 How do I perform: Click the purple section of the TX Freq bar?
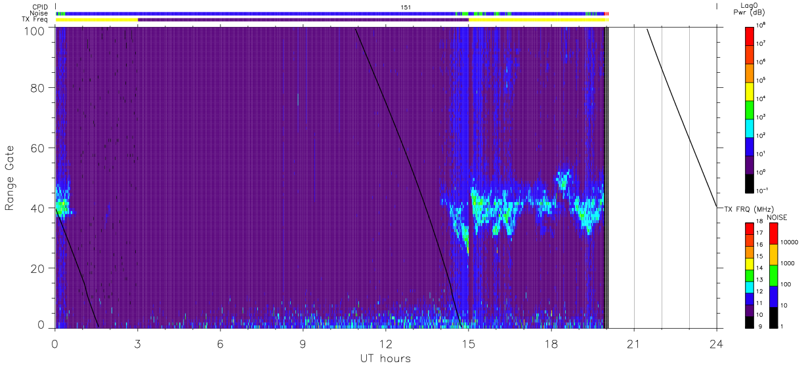coord(303,20)
